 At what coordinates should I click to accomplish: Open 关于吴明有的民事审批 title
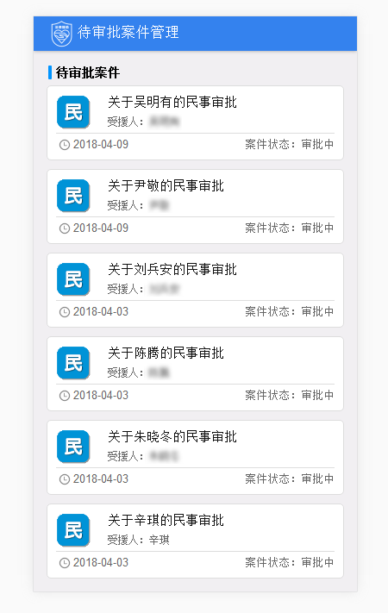(172, 103)
